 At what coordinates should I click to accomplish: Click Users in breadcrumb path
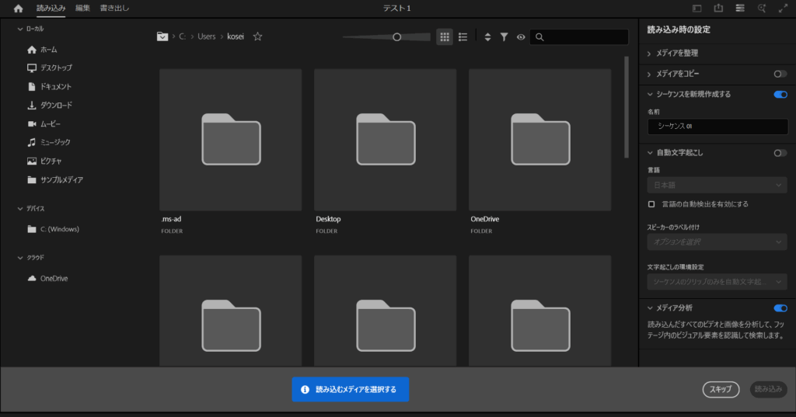click(207, 36)
